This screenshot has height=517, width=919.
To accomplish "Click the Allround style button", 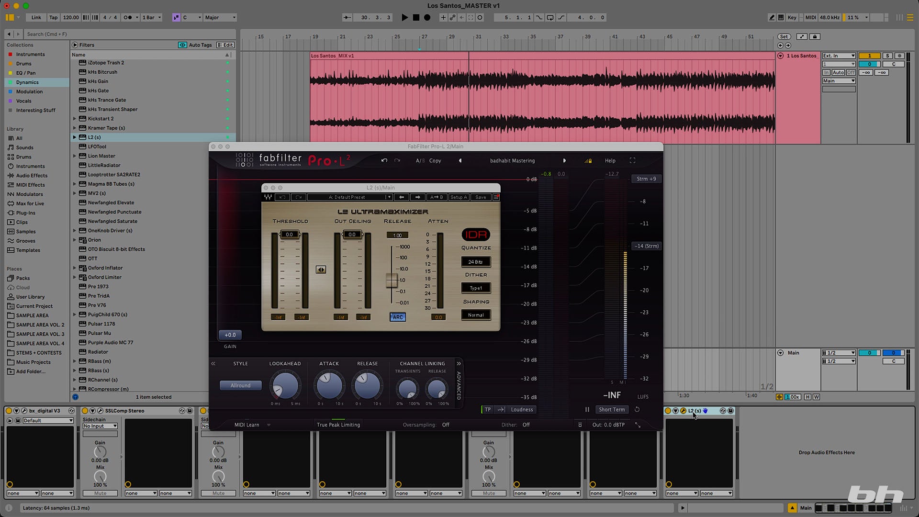I will (x=240, y=386).
